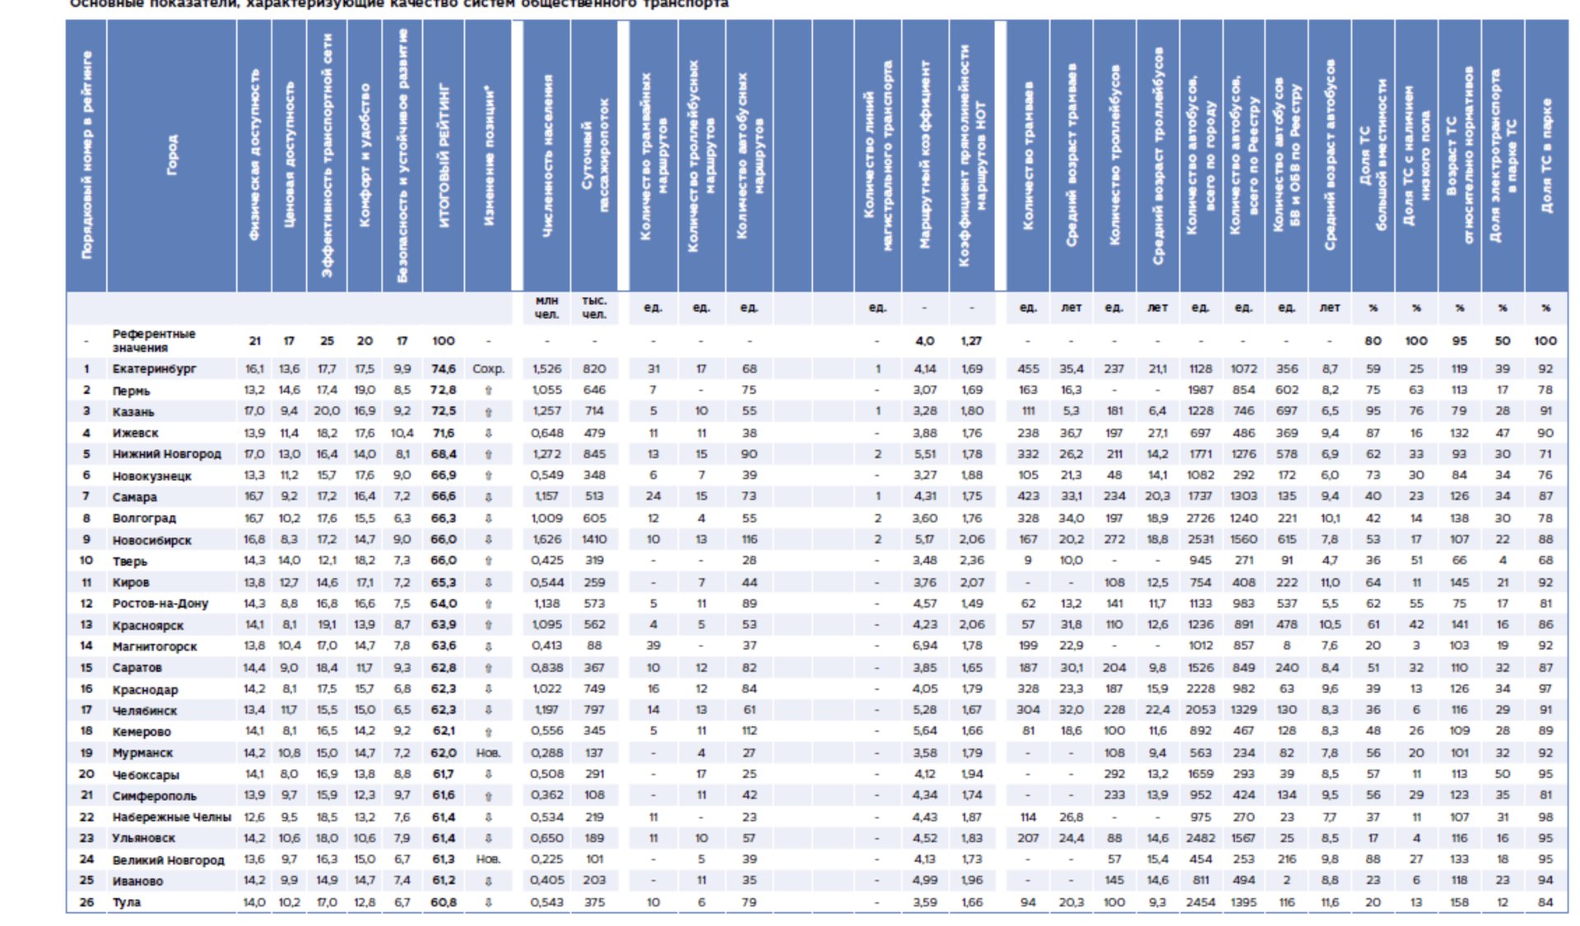
Task: Click the up arrow in Тверь row
Action: 488,561
